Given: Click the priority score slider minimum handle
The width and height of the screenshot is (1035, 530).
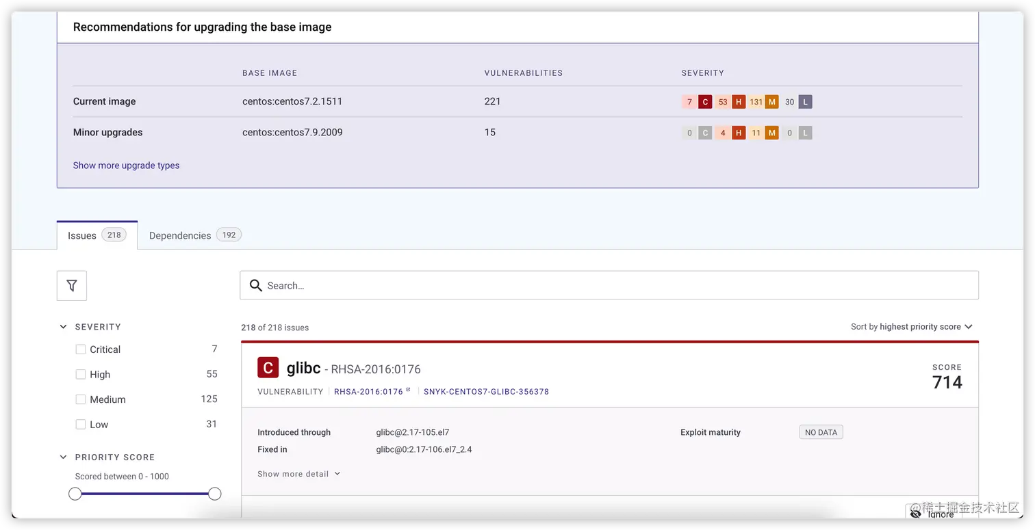Looking at the screenshot, I should (75, 494).
